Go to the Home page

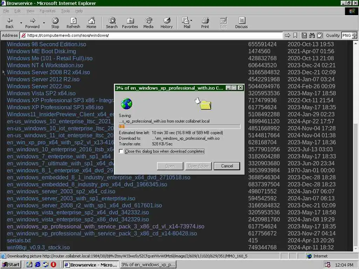(92, 23)
